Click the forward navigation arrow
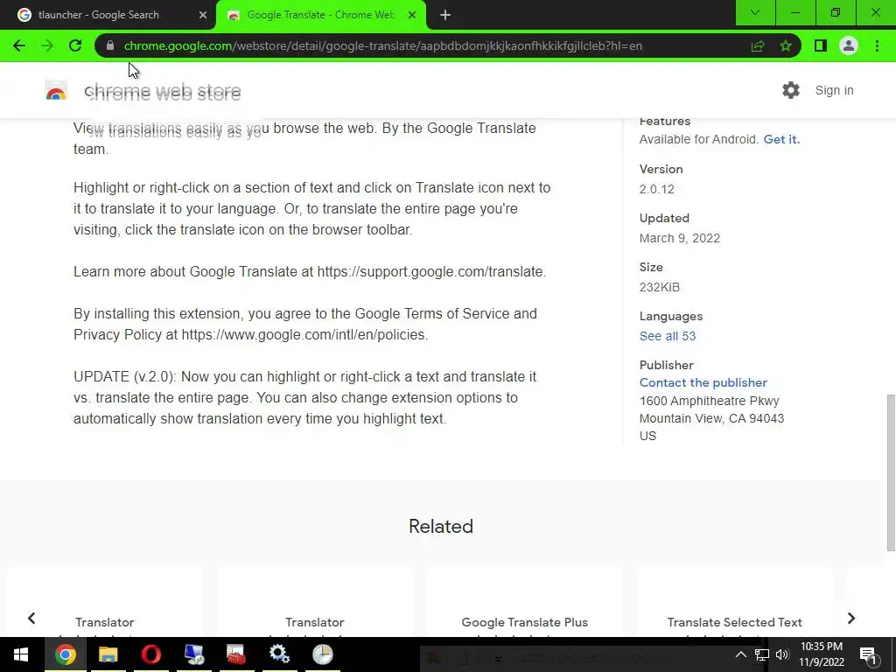 [x=47, y=45]
